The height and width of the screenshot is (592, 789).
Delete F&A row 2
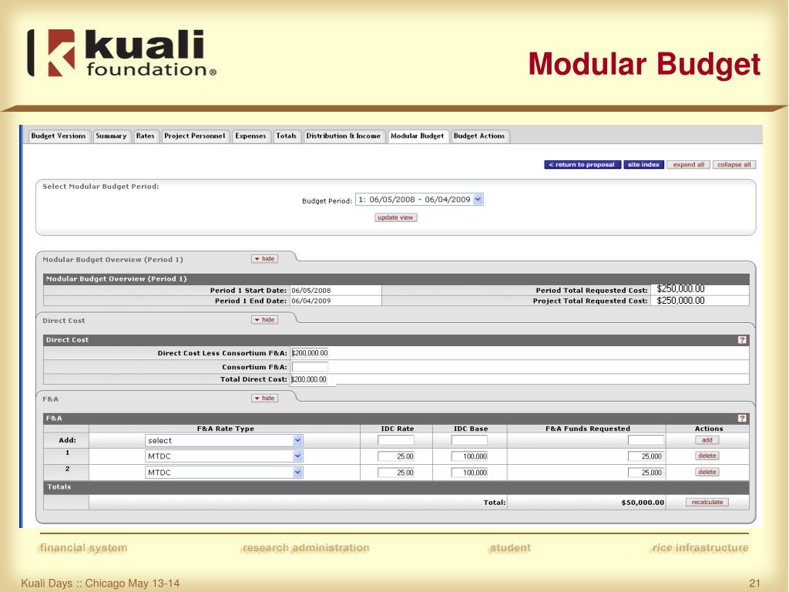[x=707, y=472]
